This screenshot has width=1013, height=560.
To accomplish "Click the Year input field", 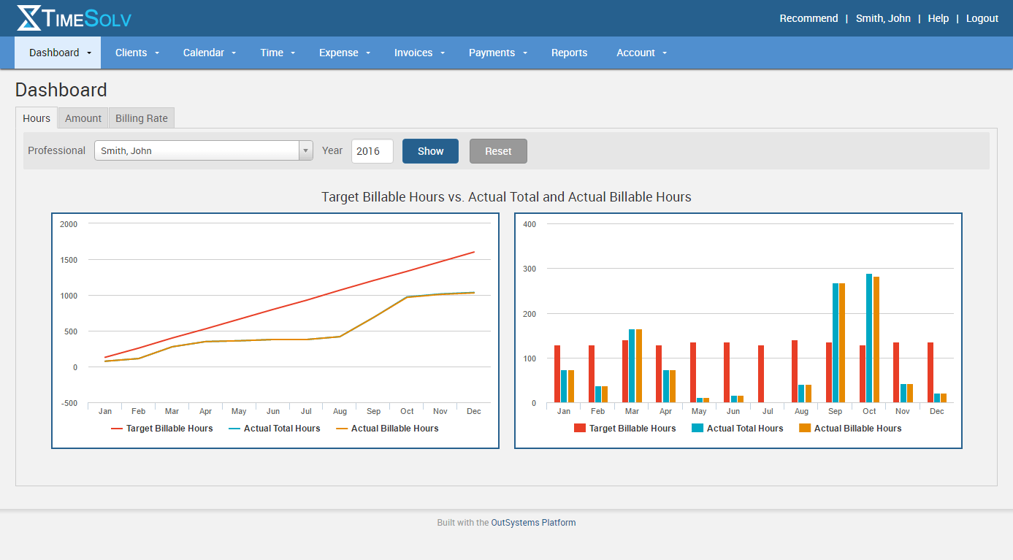I will [x=372, y=150].
